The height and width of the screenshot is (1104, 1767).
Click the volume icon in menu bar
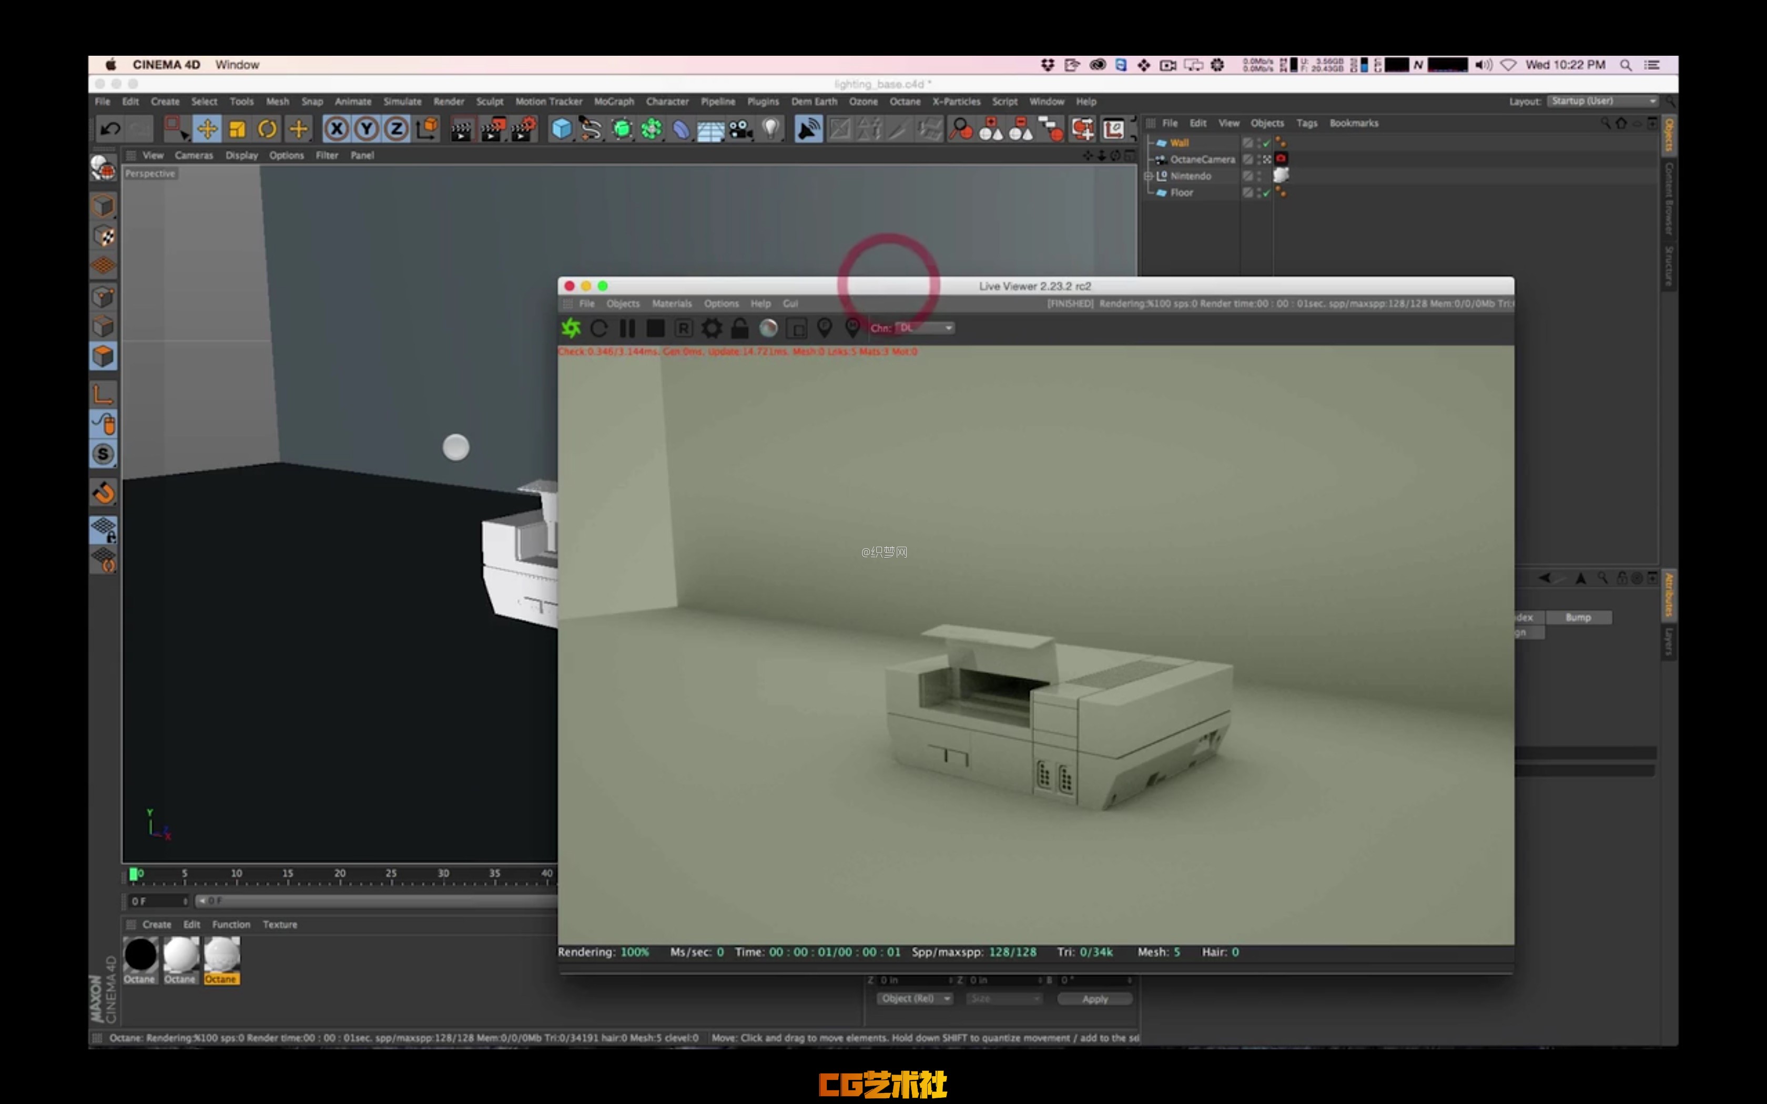[1483, 65]
